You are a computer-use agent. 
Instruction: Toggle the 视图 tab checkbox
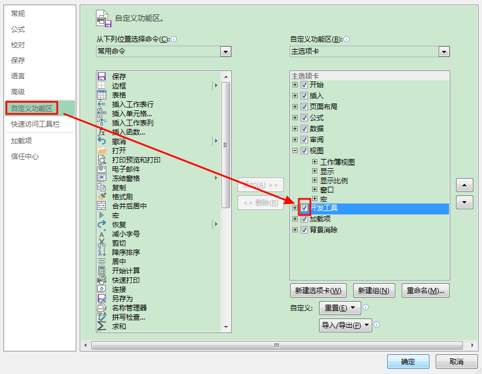click(304, 151)
